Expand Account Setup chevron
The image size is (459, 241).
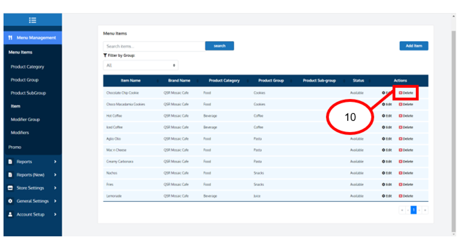coord(55,215)
